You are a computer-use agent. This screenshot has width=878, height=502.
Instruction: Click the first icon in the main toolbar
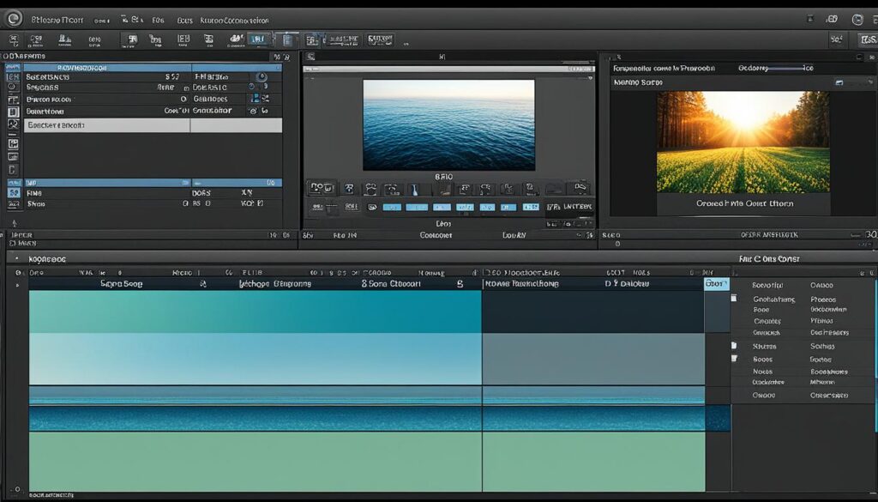[14, 40]
